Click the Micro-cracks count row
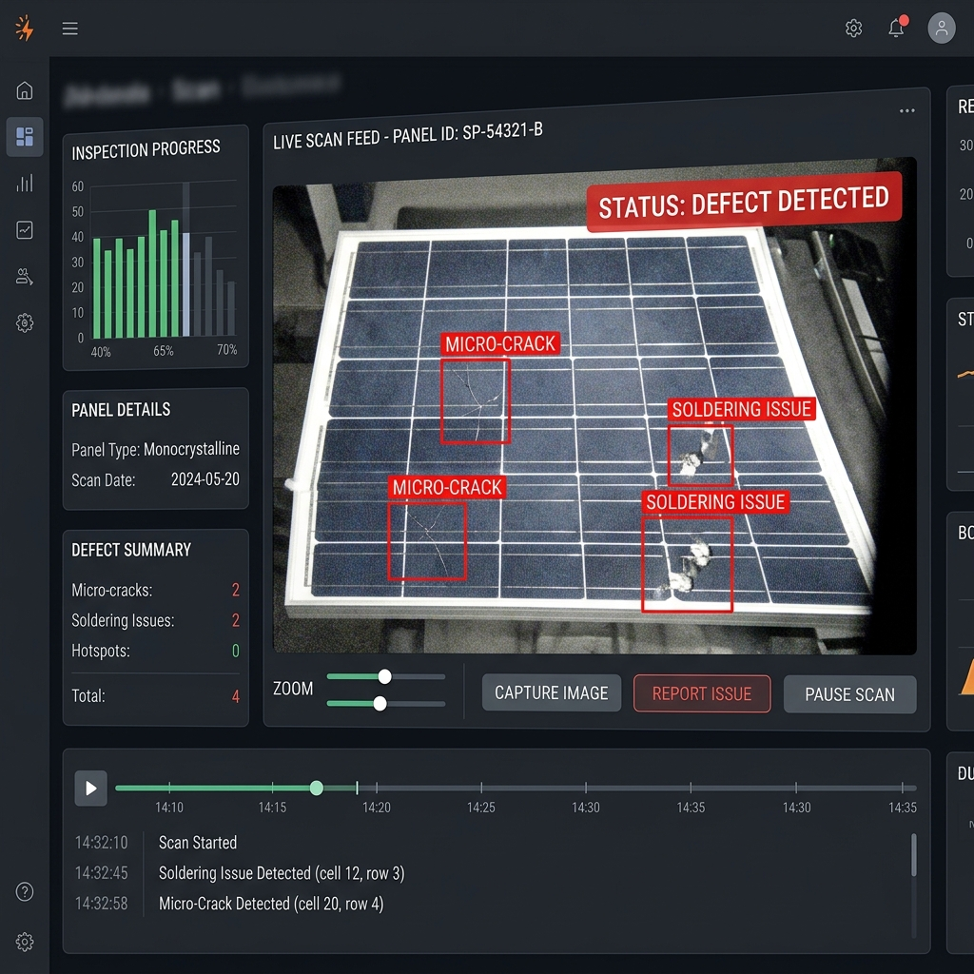This screenshot has height=974, width=974. 155,590
